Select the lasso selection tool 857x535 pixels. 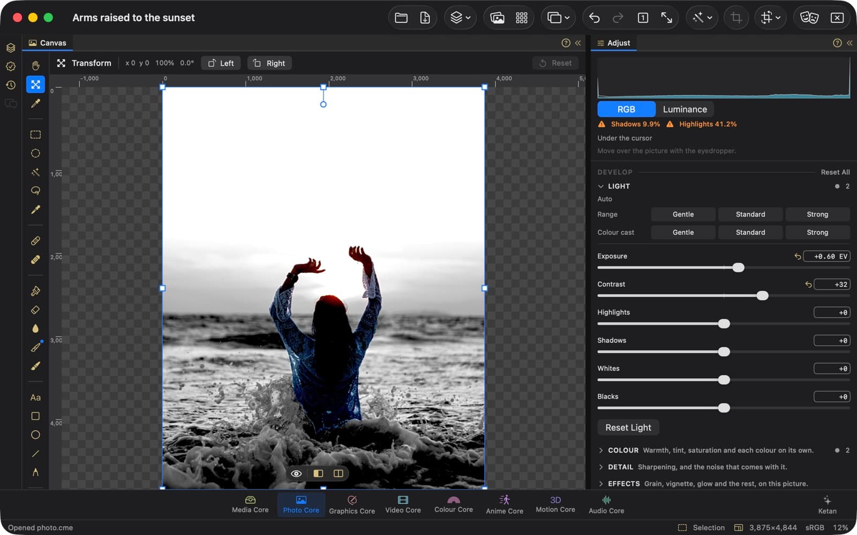click(35, 190)
